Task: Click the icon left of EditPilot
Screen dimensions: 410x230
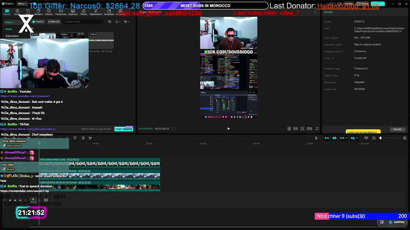Action: pos(382,222)
